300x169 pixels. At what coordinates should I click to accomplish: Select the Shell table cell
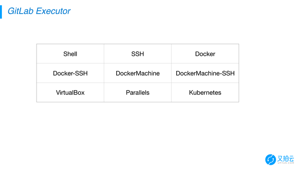click(70, 54)
